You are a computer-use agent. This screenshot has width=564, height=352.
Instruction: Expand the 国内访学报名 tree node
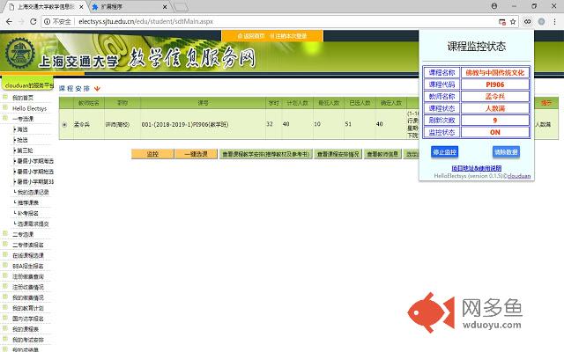coord(5,318)
